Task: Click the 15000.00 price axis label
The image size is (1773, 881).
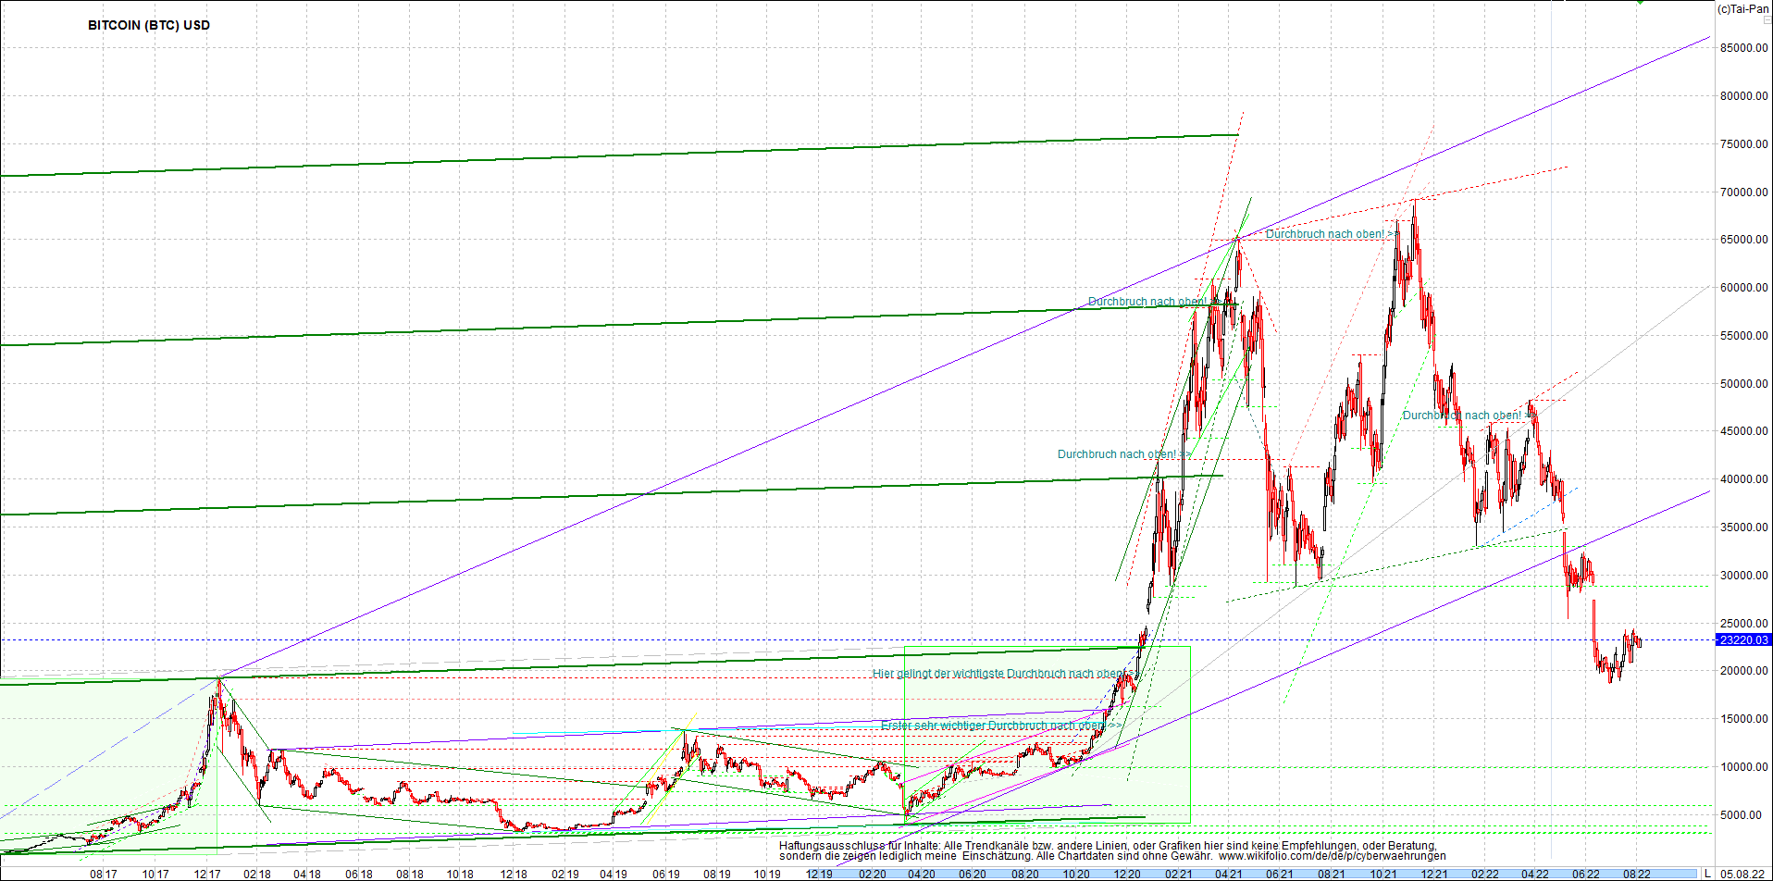Action: [1743, 719]
